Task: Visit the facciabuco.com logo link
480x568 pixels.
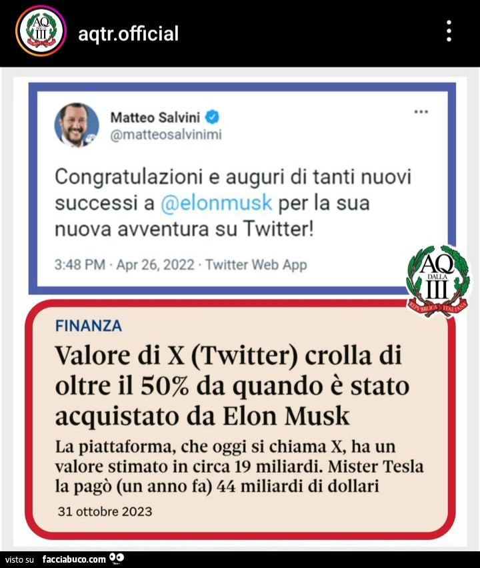Action: [x=74, y=559]
